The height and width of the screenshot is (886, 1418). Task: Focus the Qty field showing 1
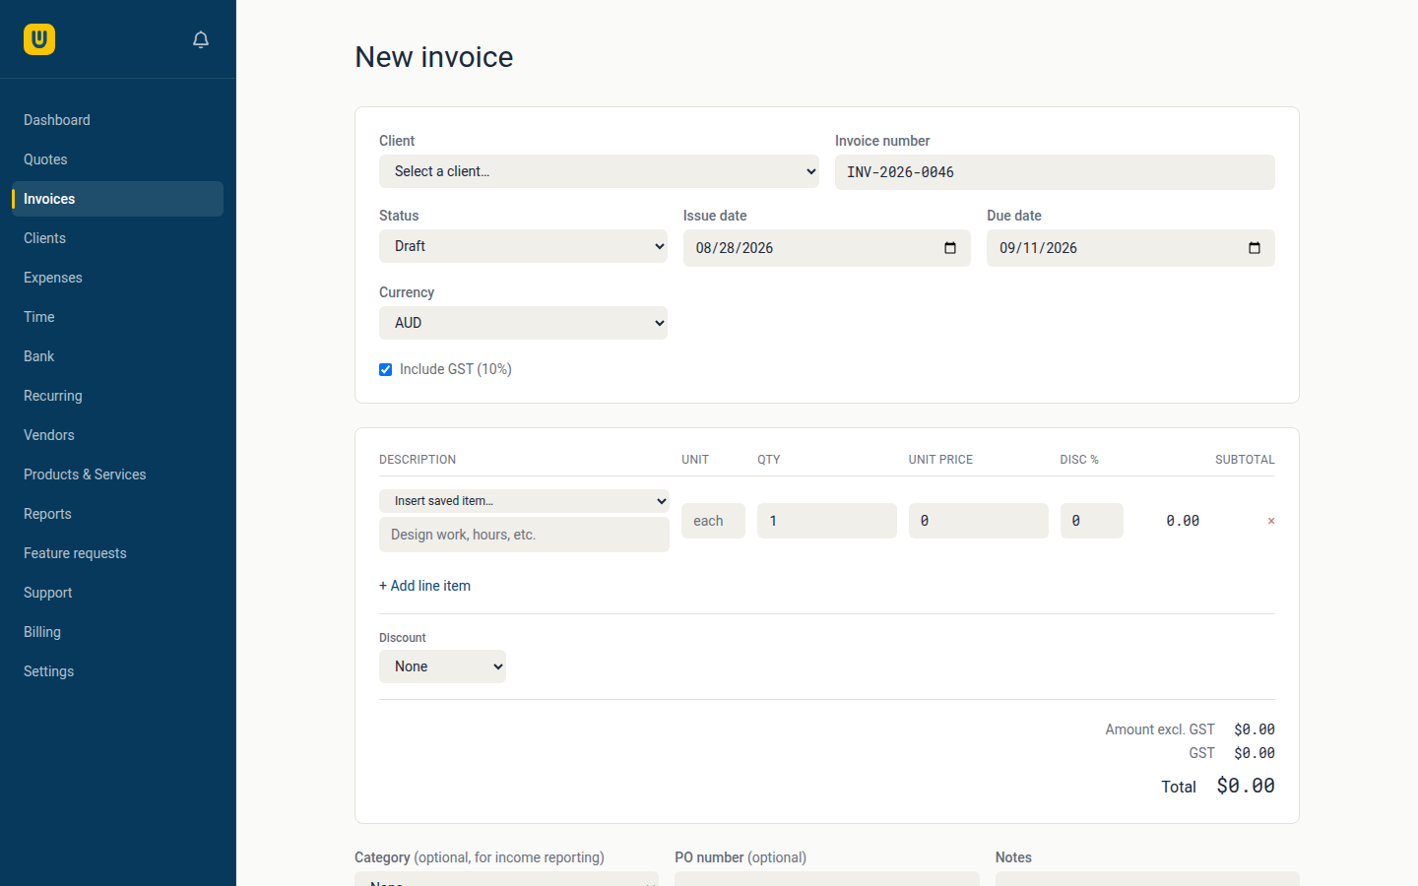tap(826, 521)
